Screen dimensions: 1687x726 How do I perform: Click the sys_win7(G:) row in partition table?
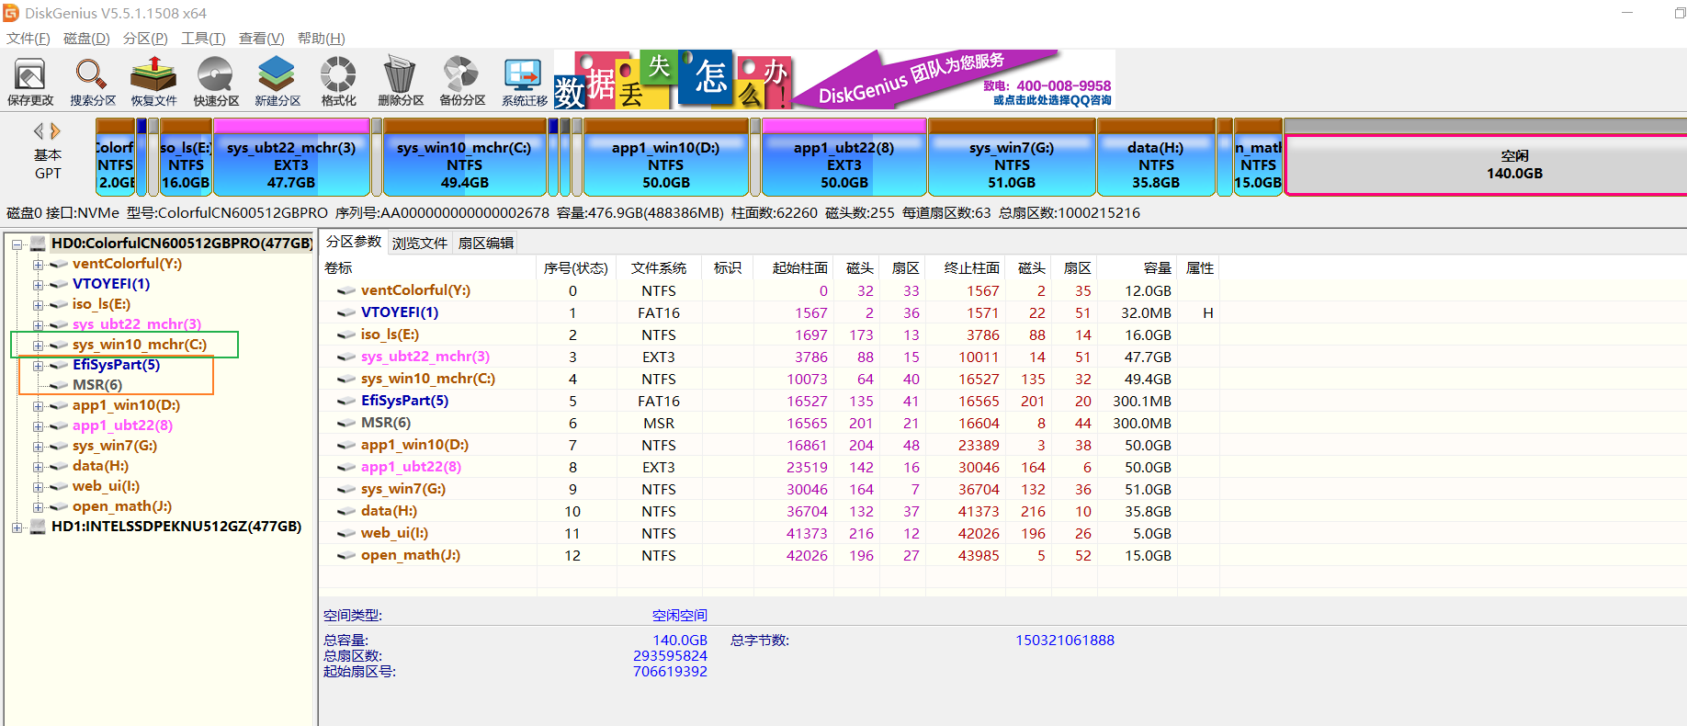770,489
